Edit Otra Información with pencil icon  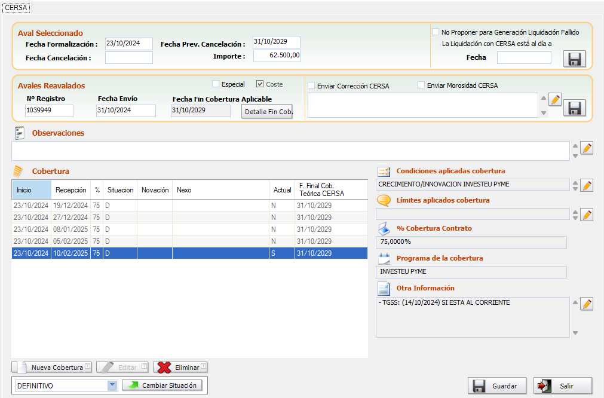(587, 304)
